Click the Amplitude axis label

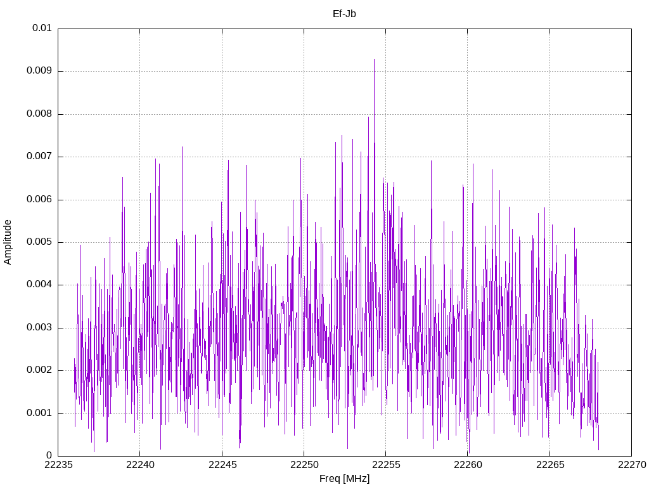click(8, 242)
